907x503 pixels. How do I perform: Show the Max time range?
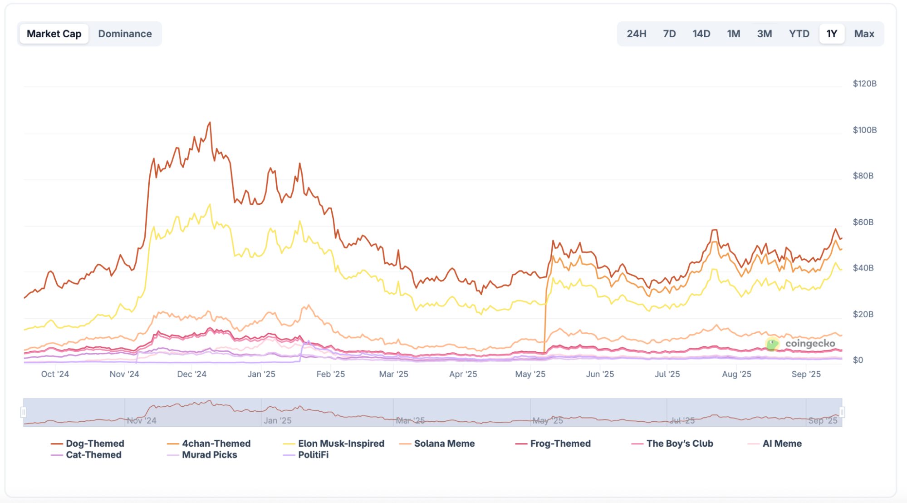tap(864, 34)
